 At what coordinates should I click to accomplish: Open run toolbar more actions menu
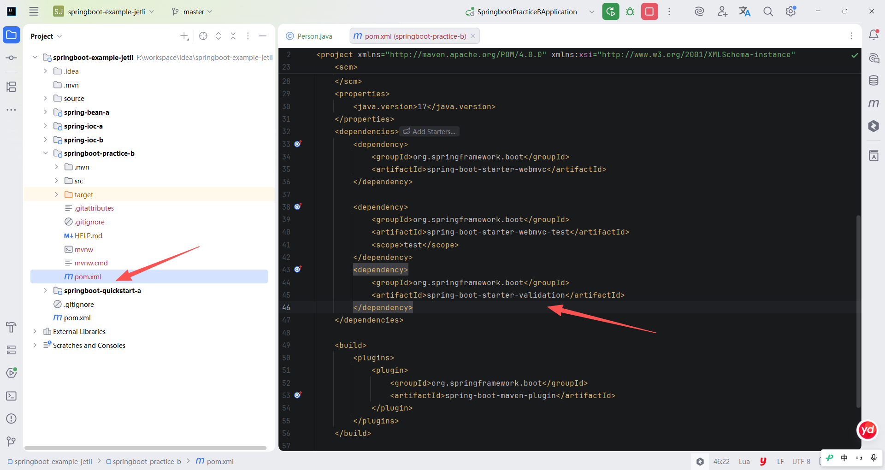(x=669, y=12)
